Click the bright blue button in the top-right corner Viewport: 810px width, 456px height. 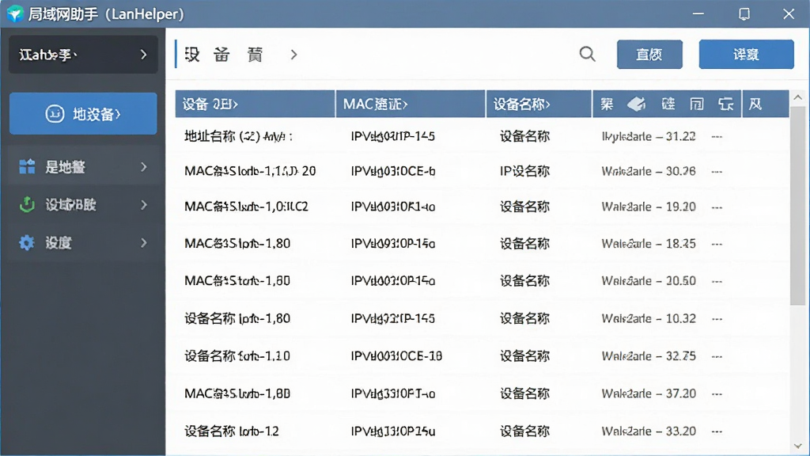pyautogui.click(x=746, y=55)
